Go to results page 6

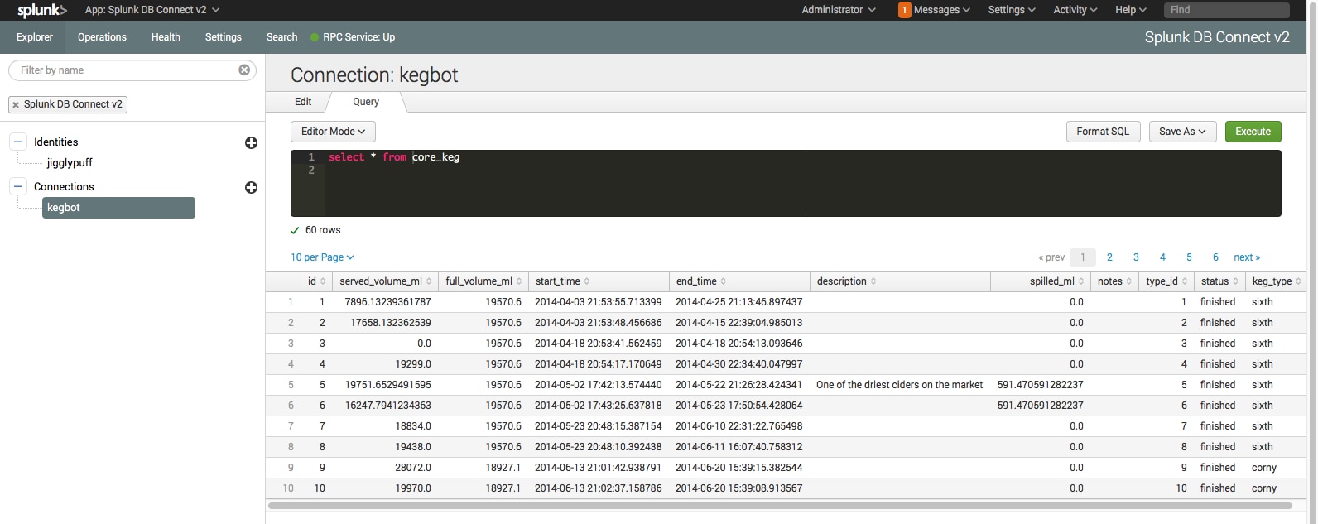pyautogui.click(x=1215, y=257)
